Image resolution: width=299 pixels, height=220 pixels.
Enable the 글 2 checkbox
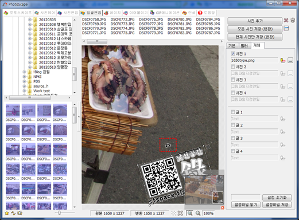point(233,125)
